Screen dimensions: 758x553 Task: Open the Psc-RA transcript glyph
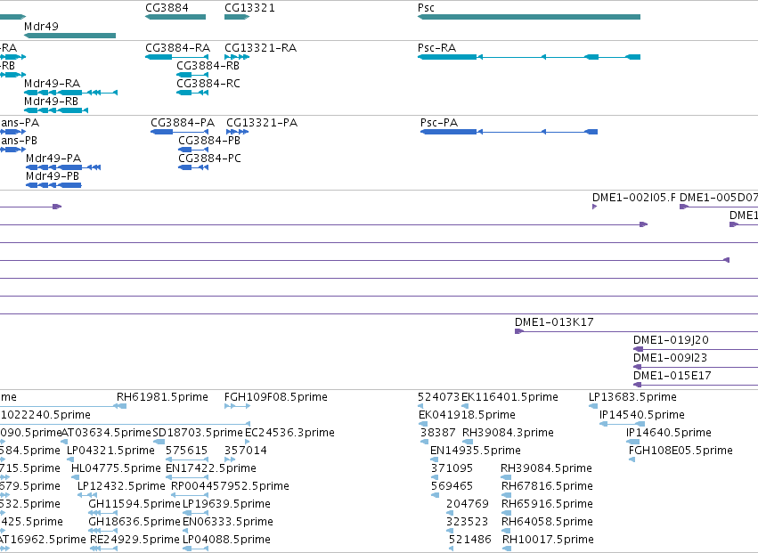(x=529, y=57)
